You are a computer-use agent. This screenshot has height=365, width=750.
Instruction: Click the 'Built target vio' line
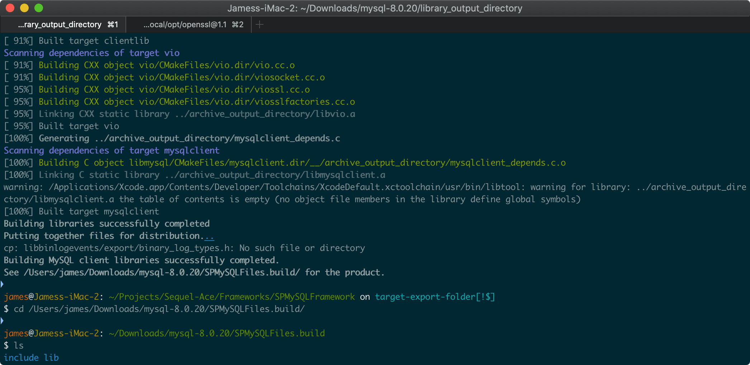point(61,126)
